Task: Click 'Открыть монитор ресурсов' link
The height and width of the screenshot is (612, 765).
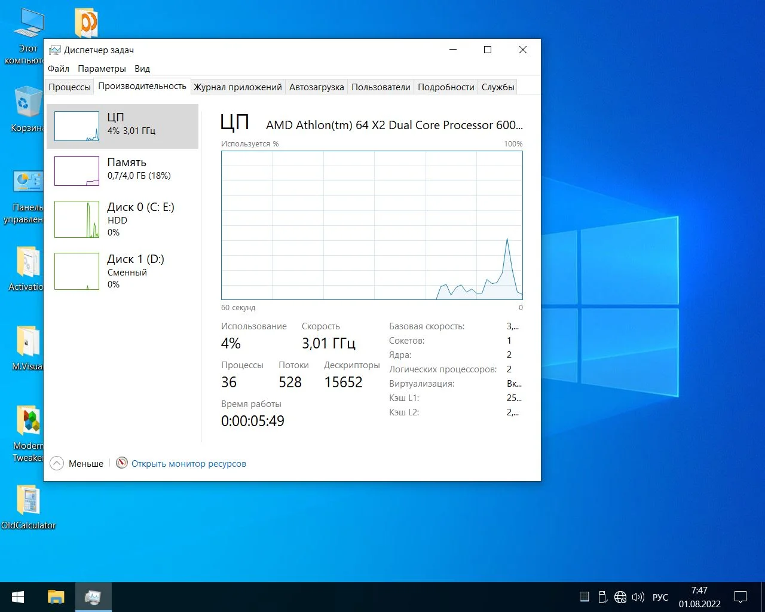Action: (x=189, y=463)
